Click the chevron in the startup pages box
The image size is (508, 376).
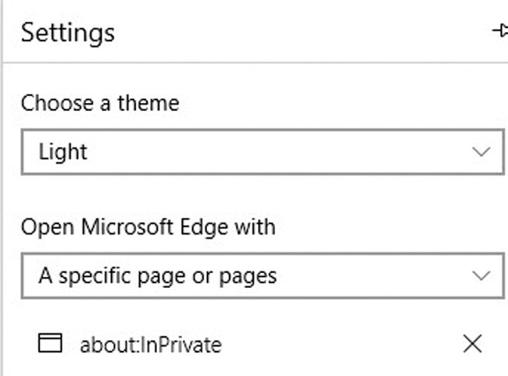[481, 276]
